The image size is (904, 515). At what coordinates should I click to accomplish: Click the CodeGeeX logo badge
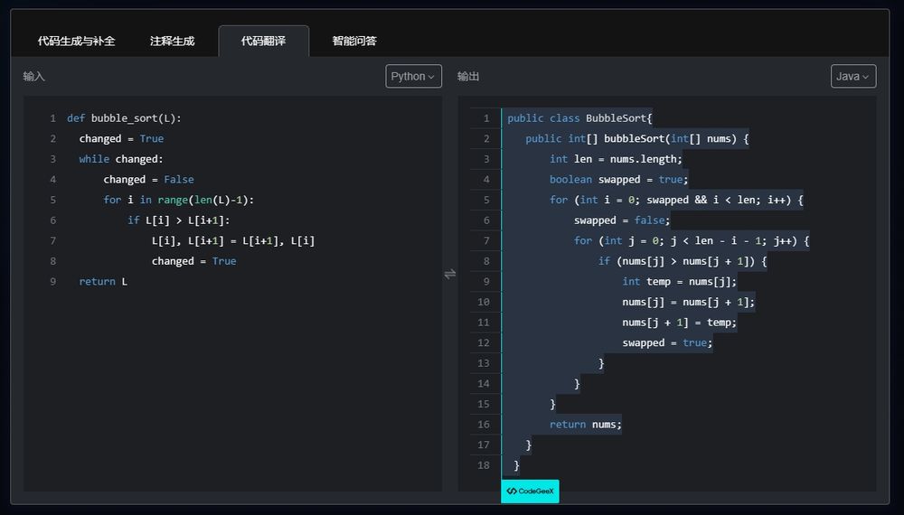tap(530, 491)
